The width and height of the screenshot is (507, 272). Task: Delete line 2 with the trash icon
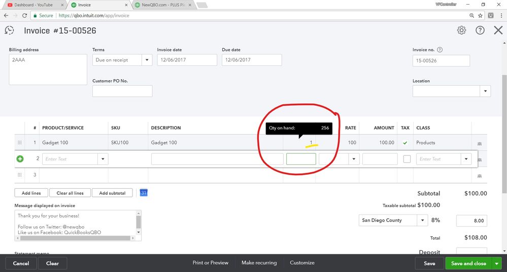480,160
